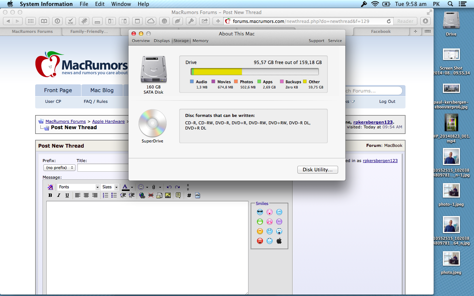Center-align the message text
474x296 pixels.
coord(86,195)
